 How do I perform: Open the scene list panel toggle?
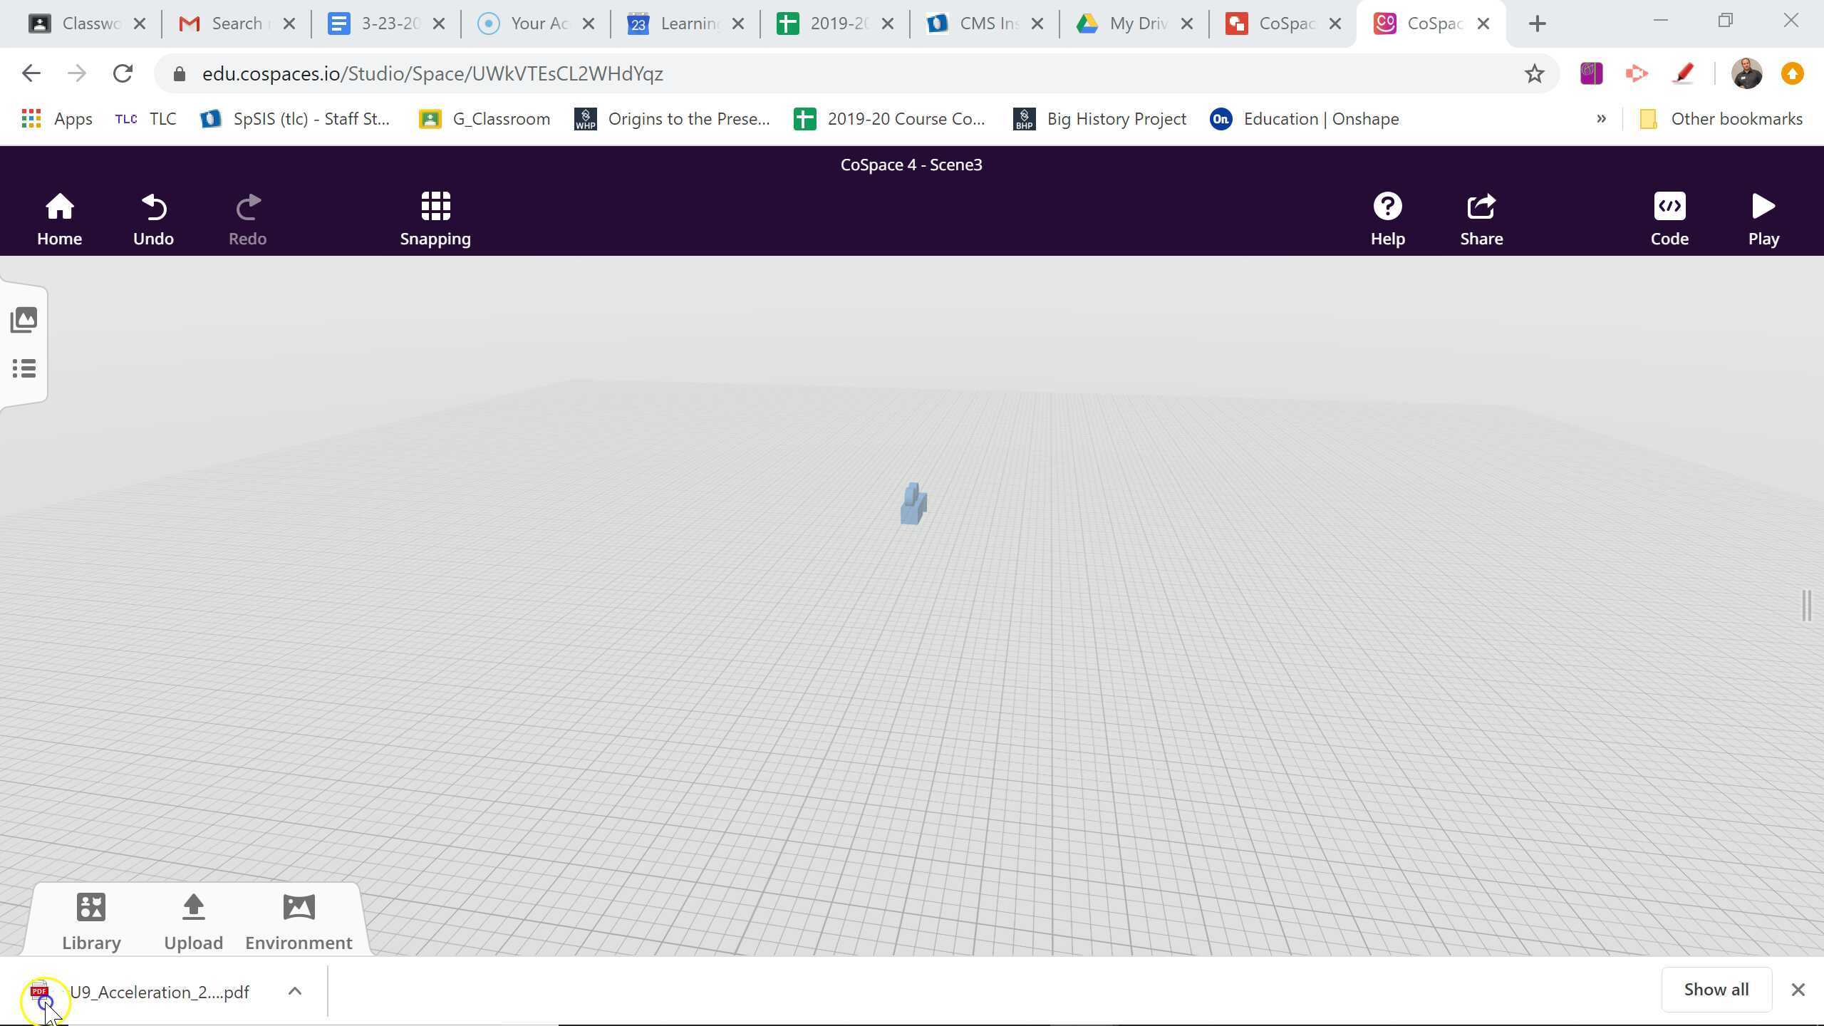(x=24, y=368)
